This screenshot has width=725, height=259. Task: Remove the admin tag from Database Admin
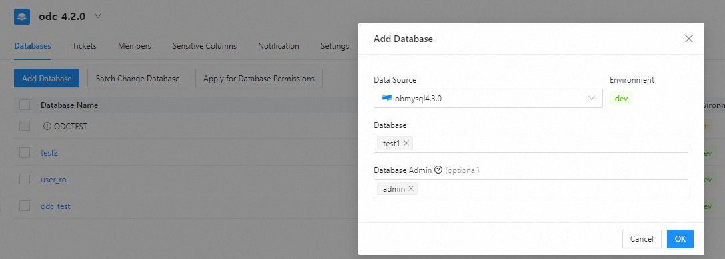411,189
